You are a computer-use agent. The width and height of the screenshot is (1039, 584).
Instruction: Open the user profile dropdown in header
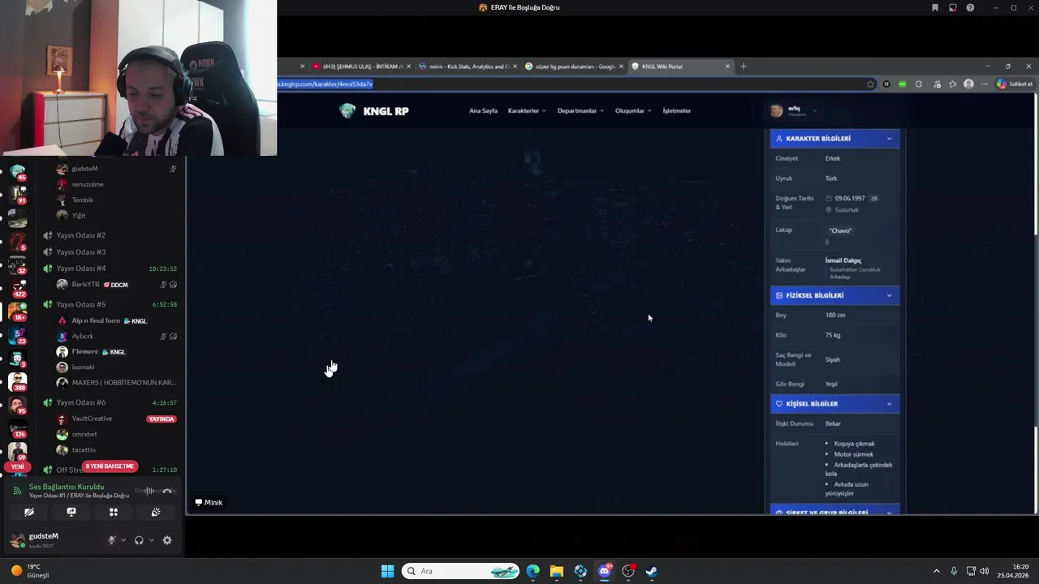click(793, 110)
